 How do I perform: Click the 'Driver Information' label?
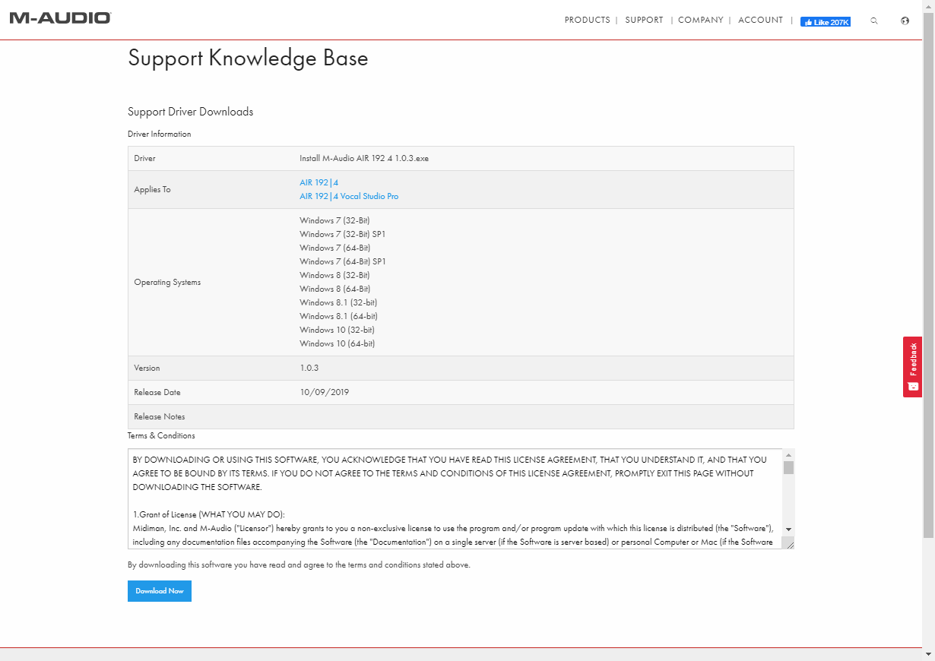click(x=160, y=134)
